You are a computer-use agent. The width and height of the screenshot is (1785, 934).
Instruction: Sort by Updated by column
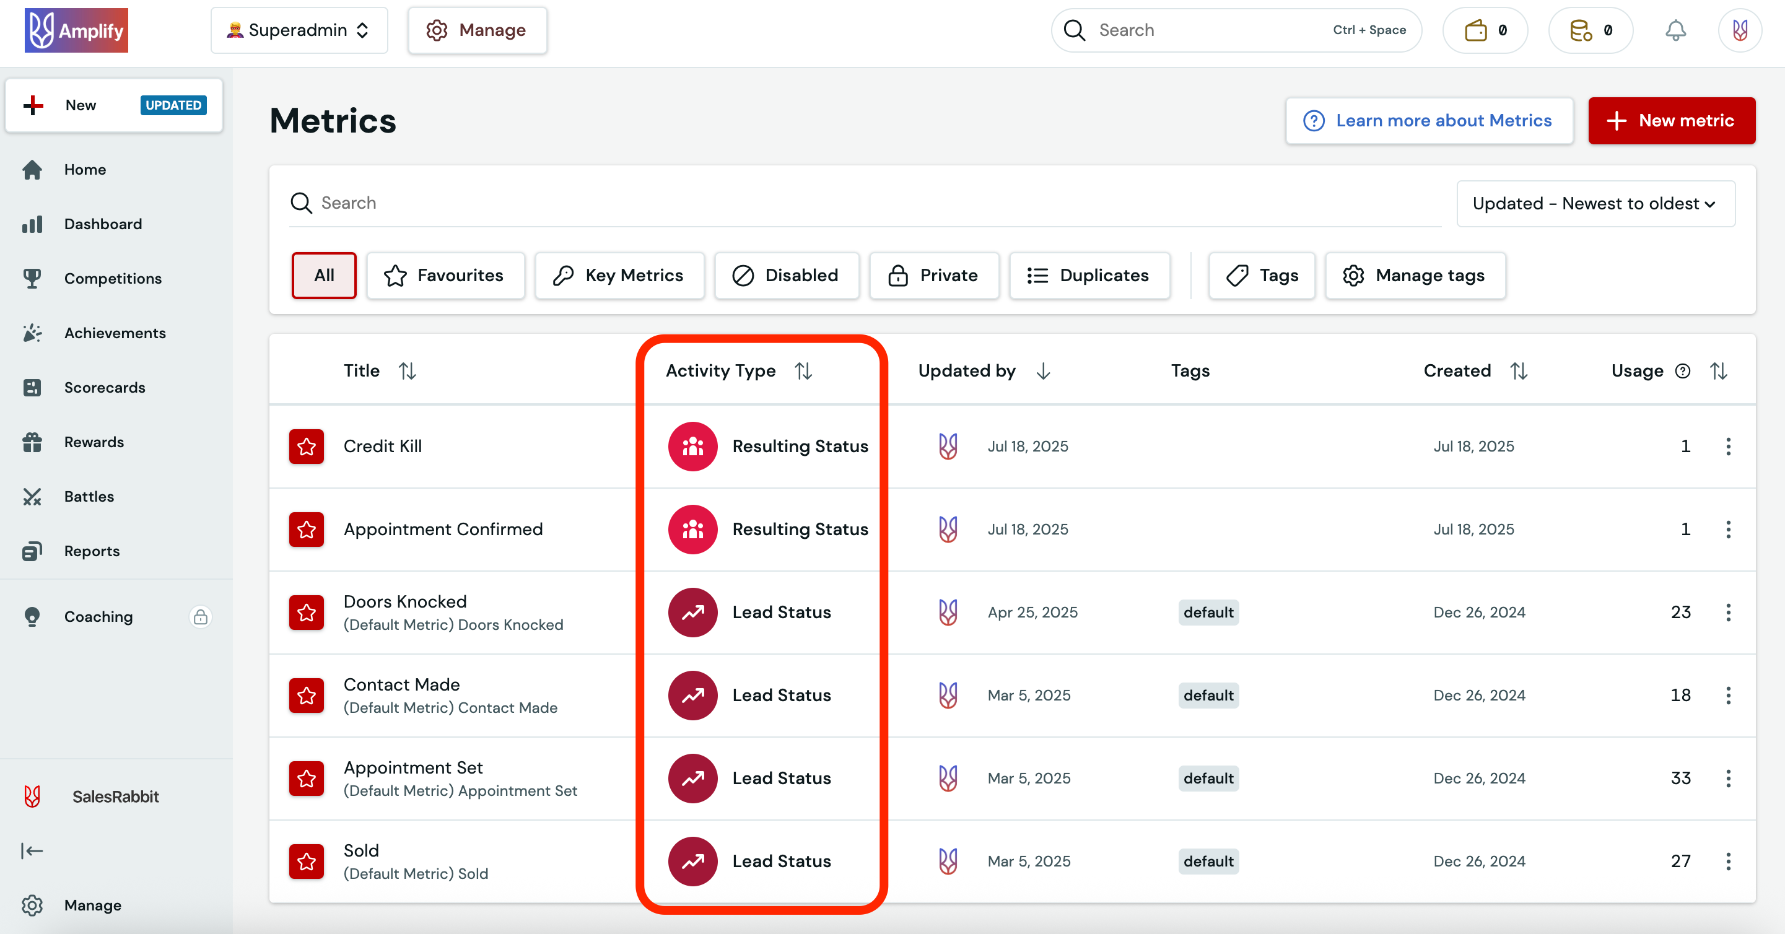1043,372
